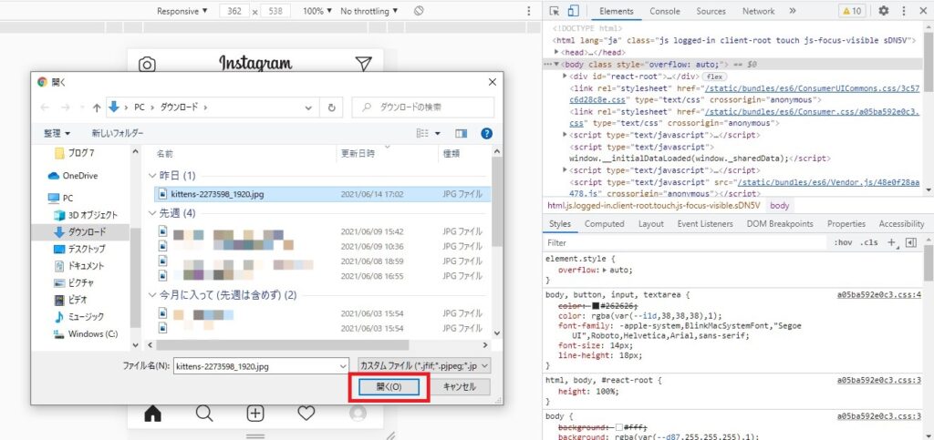
Task: Toggle the :hov element state button
Action: tap(842, 242)
